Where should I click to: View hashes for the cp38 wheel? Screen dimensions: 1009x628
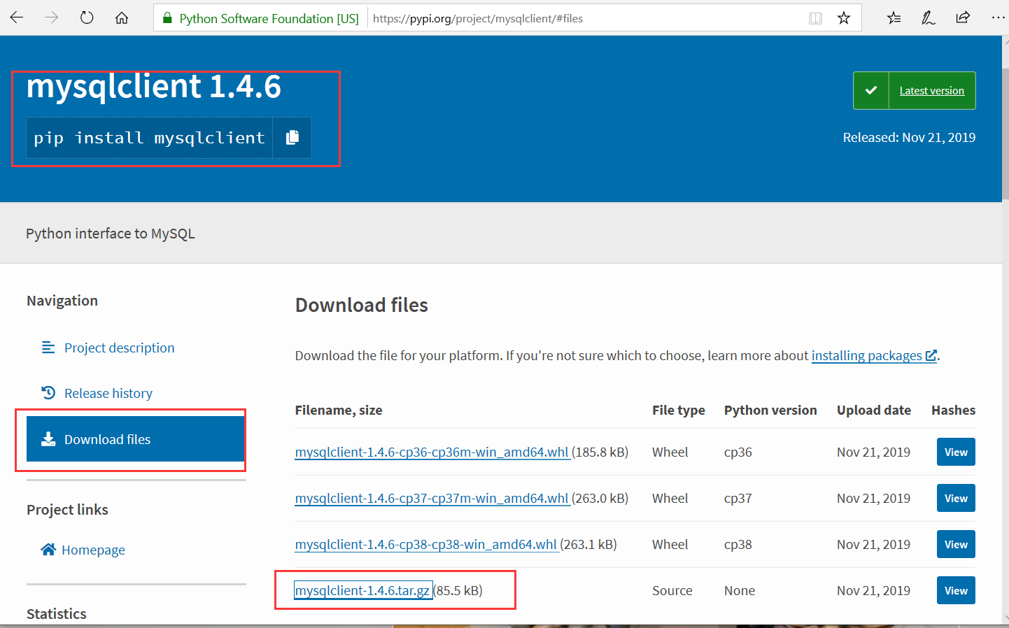click(956, 544)
